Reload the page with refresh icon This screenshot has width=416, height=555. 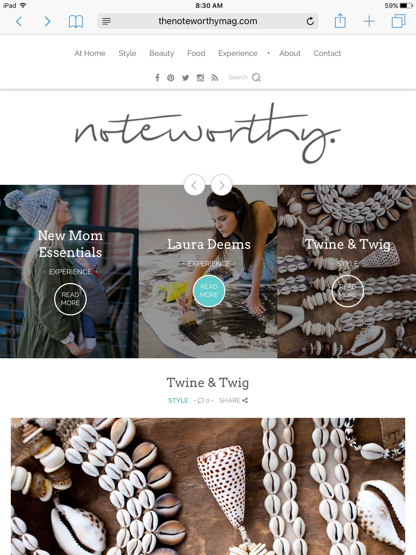tap(310, 21)
